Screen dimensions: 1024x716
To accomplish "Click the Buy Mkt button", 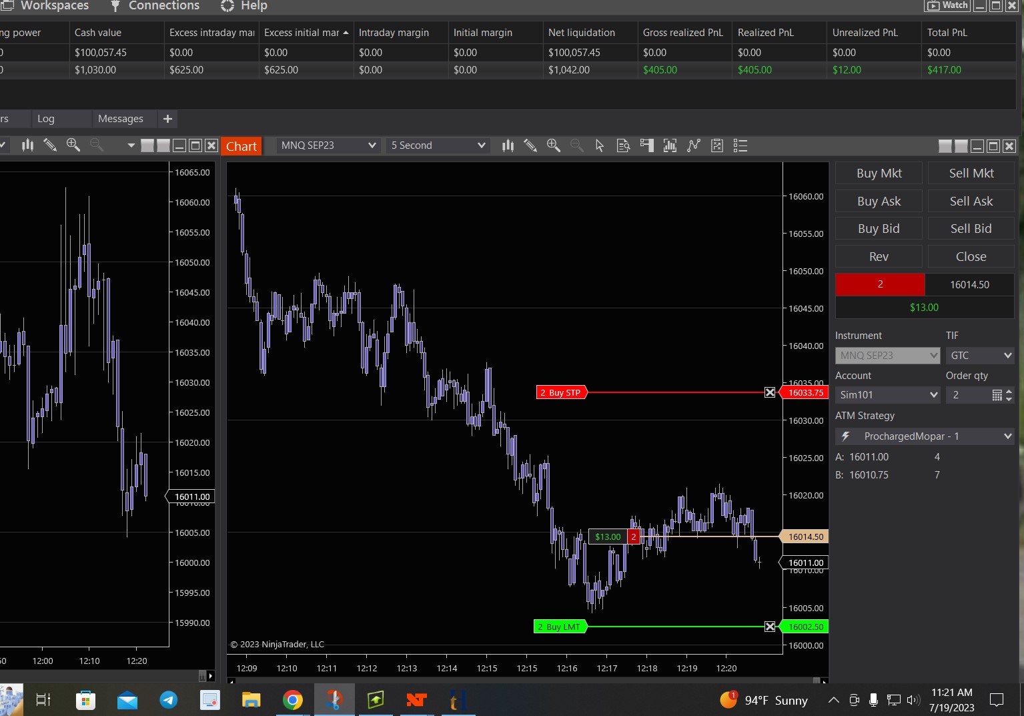I will coord(879,173).
